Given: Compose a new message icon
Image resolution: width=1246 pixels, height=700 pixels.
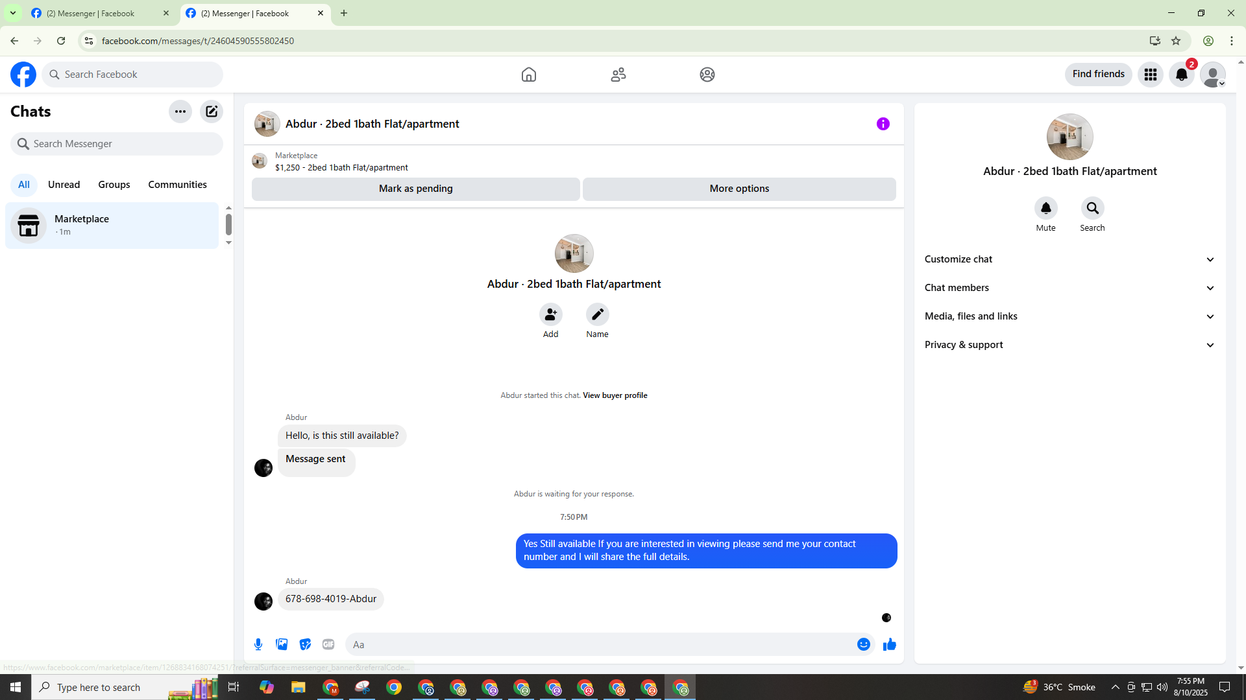Looking at the screenshot, I should pyautogui.click(x=212, y=111).
